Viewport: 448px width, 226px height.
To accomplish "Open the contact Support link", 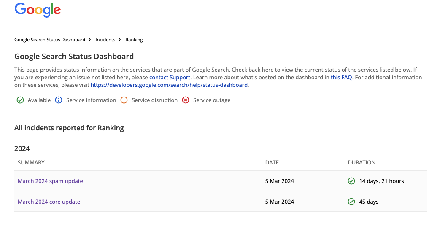I will tap(170, 78).
